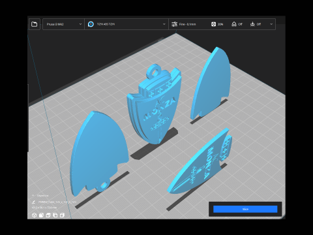Click the 20% infill setting

click(217, 24)
